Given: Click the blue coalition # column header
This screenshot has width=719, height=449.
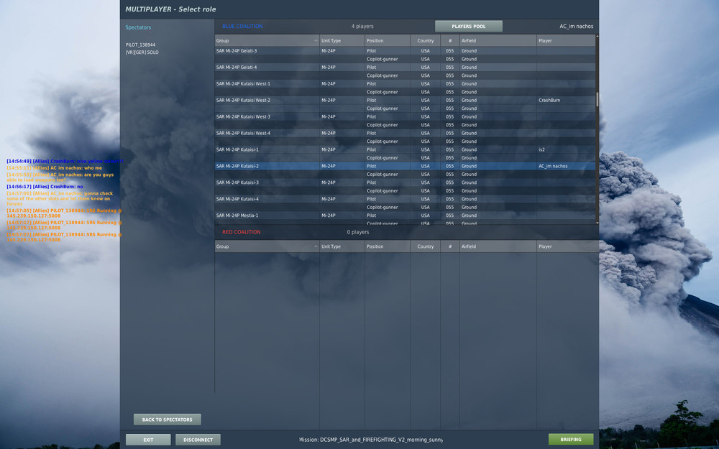Looking at the screenshot, I should (x=450, y=41).
